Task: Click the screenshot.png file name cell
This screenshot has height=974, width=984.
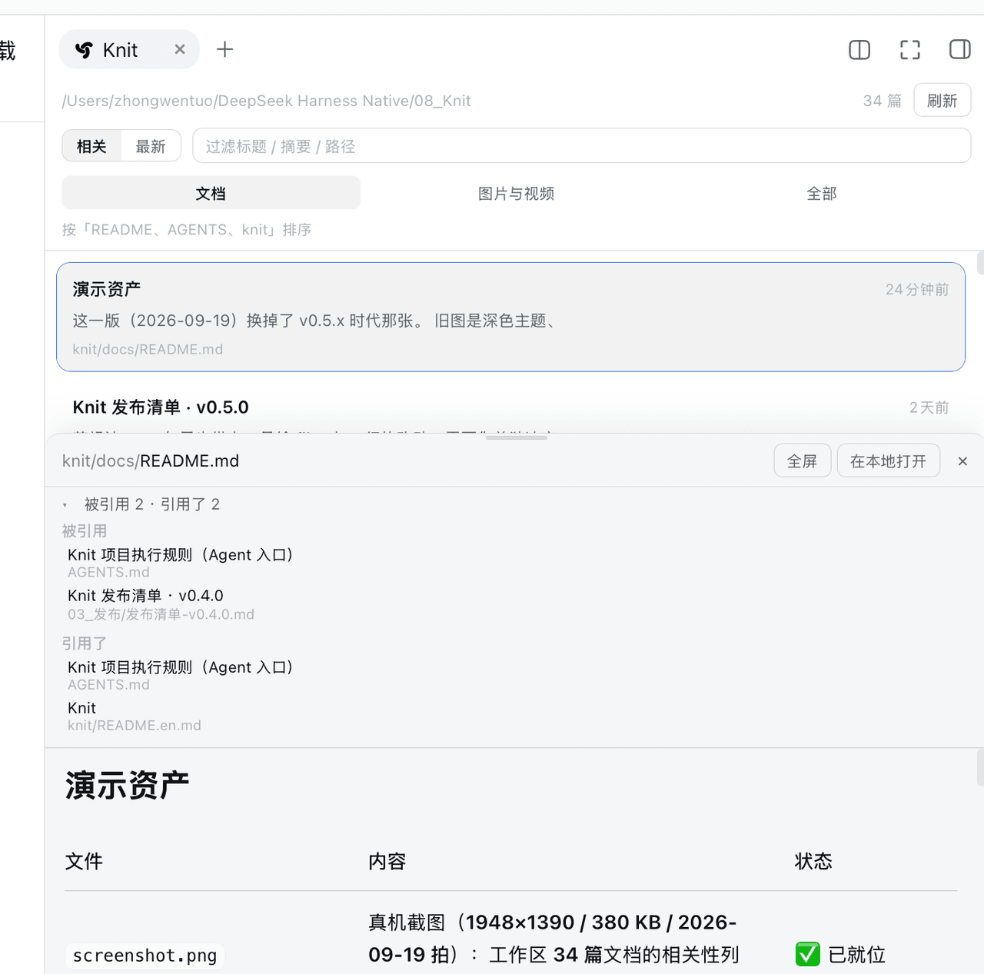Action: pyautogui.click(x=145, y=955)
